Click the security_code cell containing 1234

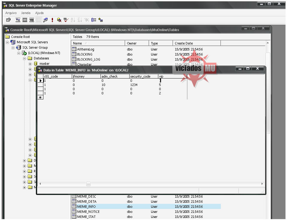click(144, 85)
